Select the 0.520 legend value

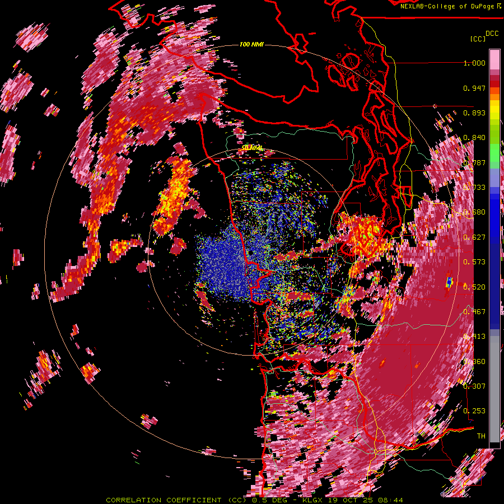[474, 287]
